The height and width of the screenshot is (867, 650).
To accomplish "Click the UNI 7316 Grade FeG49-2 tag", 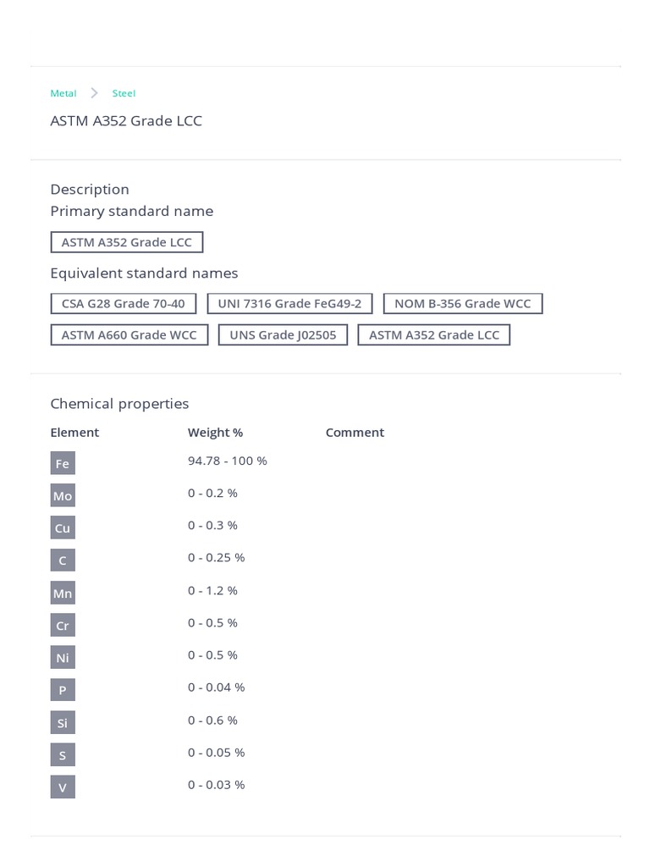I will 289,304.
